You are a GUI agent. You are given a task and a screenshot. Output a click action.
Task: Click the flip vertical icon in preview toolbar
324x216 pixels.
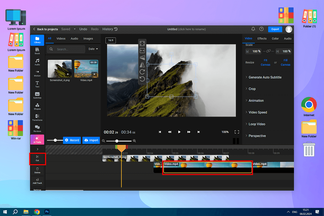point(142,57)
